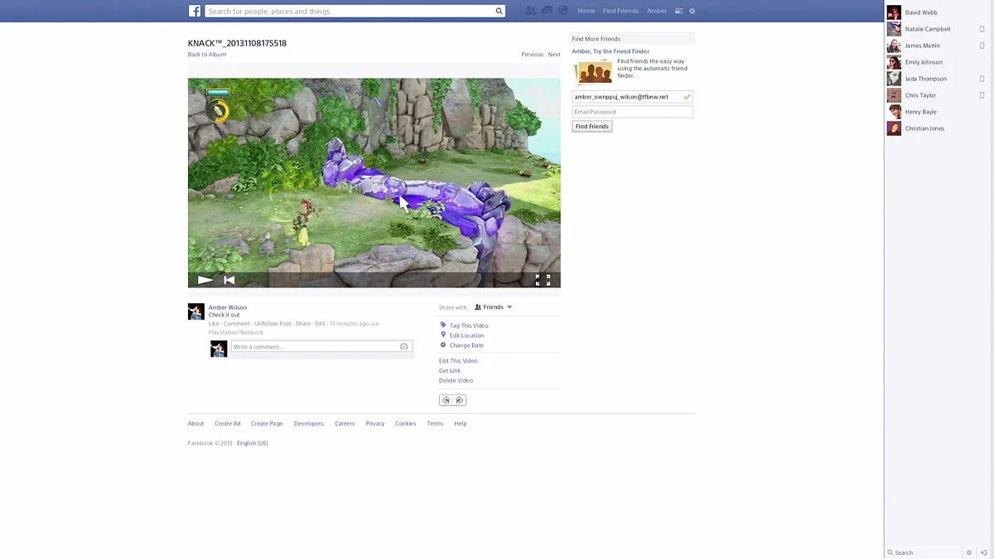Click the Find Friends button
The width and height of the screenshot is (994, 559).
pos(592,127)
